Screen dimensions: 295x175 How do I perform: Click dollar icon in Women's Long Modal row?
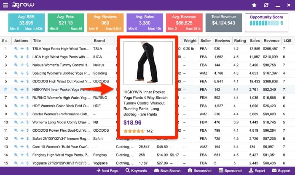point(27,122)
